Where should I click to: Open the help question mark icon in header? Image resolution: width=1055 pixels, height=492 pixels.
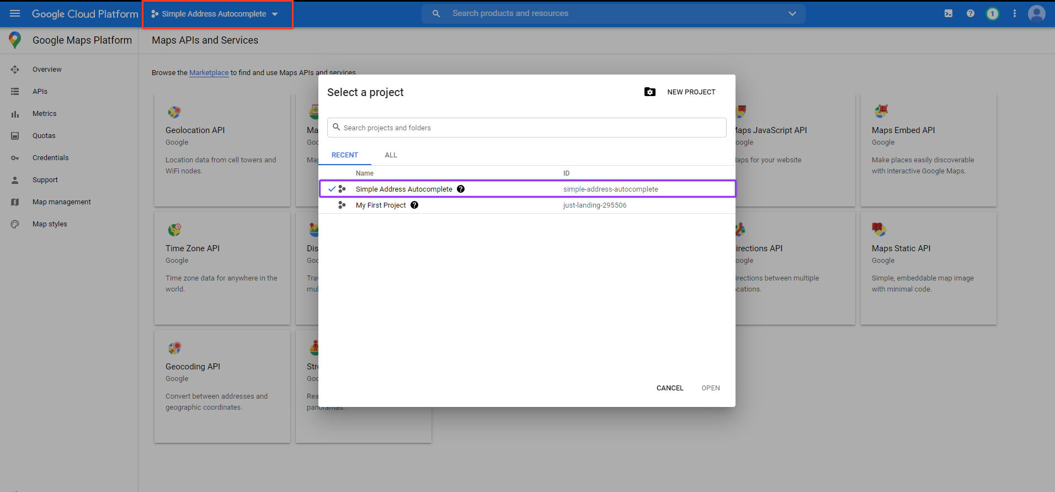pos(970,13)
